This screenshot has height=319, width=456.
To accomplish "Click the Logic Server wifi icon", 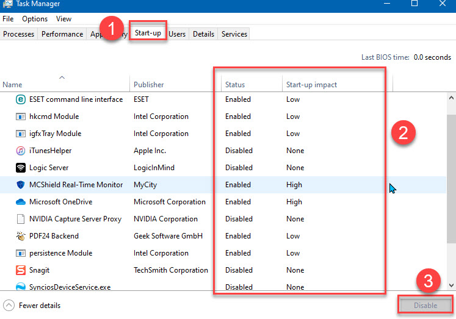I will 20,168.
